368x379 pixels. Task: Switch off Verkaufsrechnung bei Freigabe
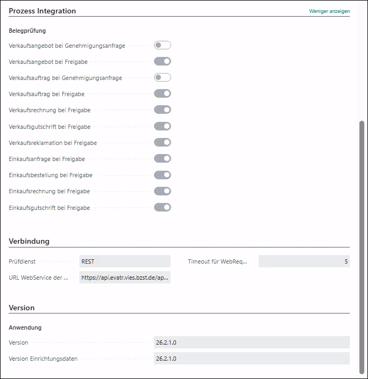[162, 110]
